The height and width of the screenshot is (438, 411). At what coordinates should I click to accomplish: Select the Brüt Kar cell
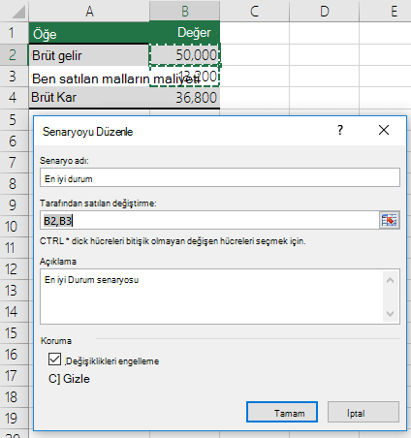click(89, 98)
